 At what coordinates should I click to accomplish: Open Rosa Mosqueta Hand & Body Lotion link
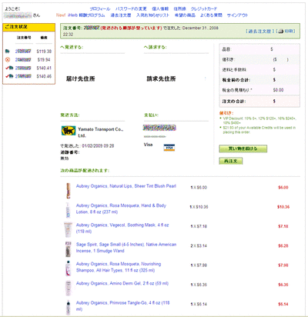tap(121, 209)
